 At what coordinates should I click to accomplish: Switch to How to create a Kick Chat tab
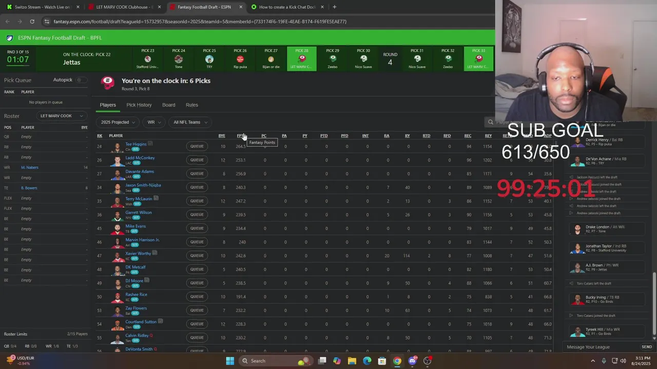tap(287, 7)
